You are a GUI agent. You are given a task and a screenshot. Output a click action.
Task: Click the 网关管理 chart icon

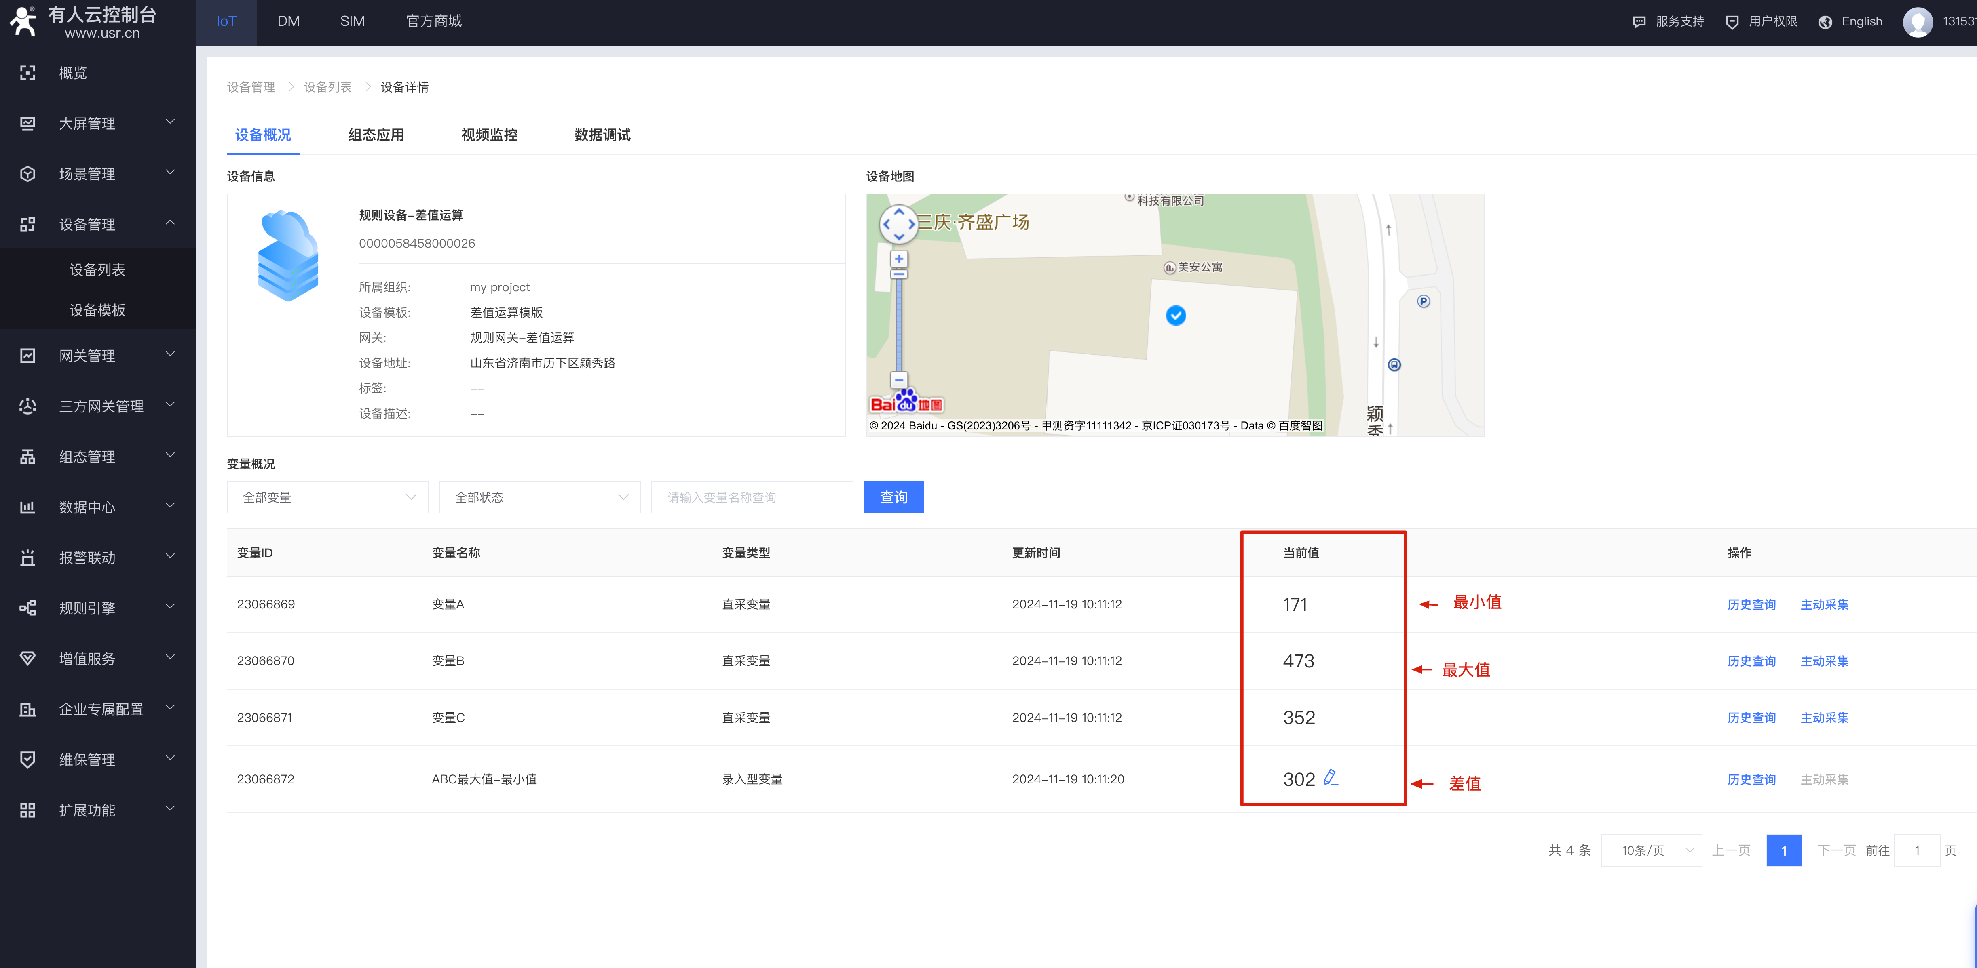pyautogui.click(x=27, y=356)
